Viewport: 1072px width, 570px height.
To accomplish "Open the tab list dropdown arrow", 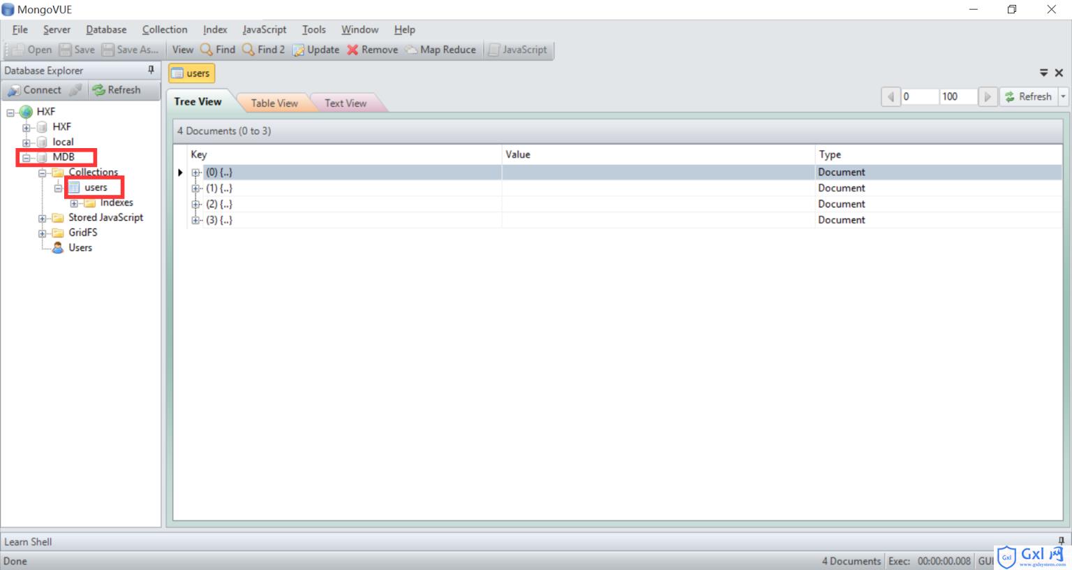I will click(x=1044, y=73).
